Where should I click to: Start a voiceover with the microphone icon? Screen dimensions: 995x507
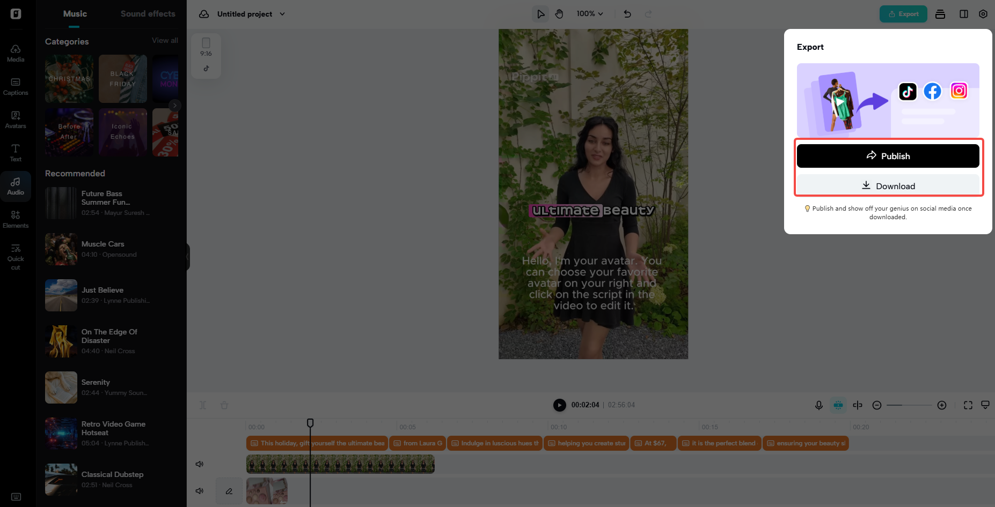(x=818, y=405)
